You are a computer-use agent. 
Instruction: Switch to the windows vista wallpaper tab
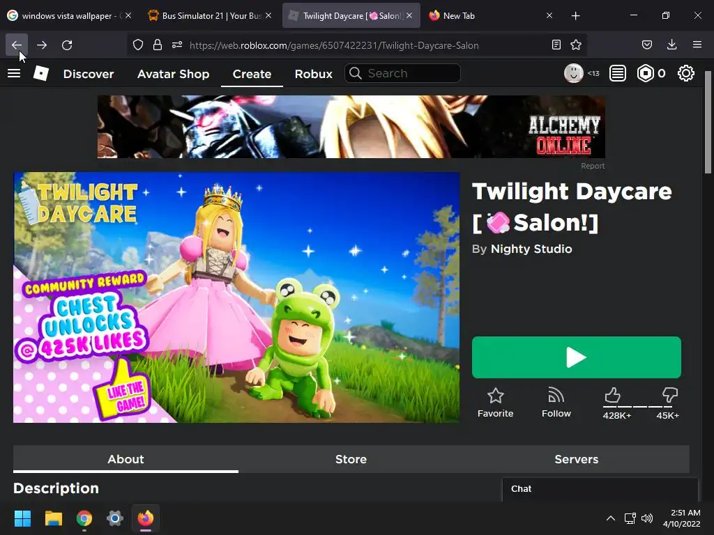(65, 16)
